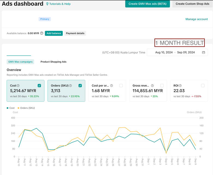Click help icon beside Cost label

click(18, 86)
